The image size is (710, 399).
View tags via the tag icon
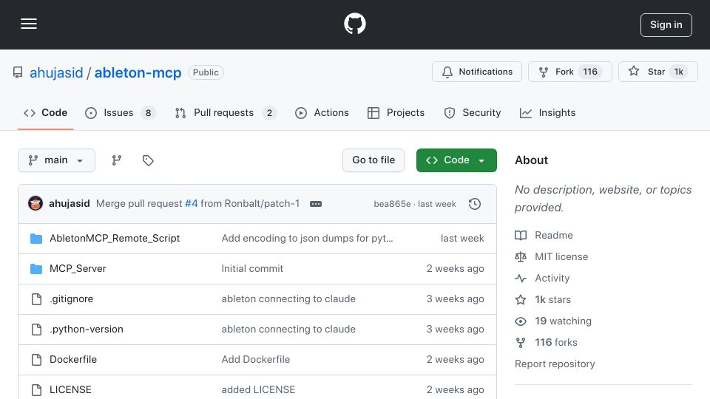coord(148,160)
